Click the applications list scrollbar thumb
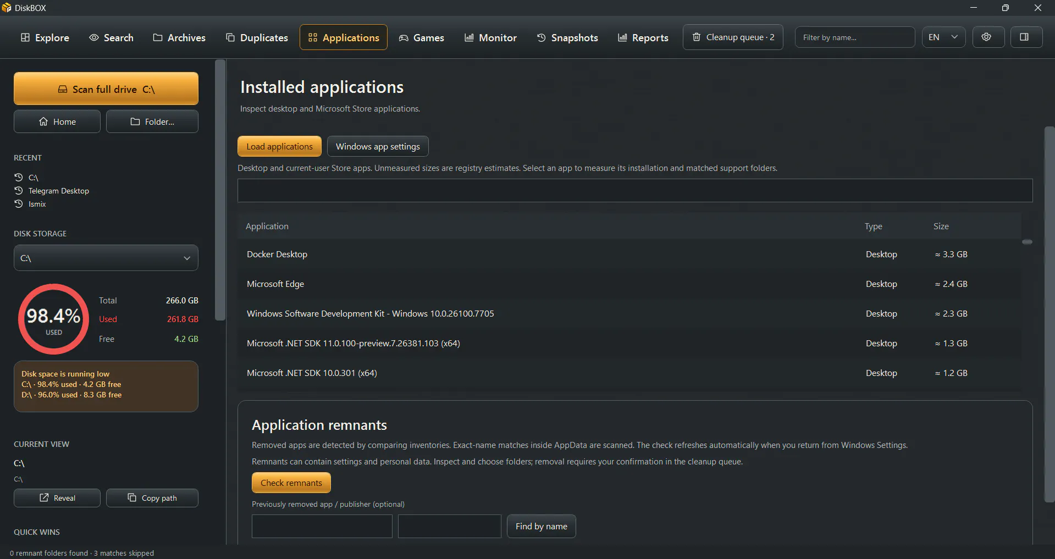Screen dimensions: 1055x559 point(1027,242)
